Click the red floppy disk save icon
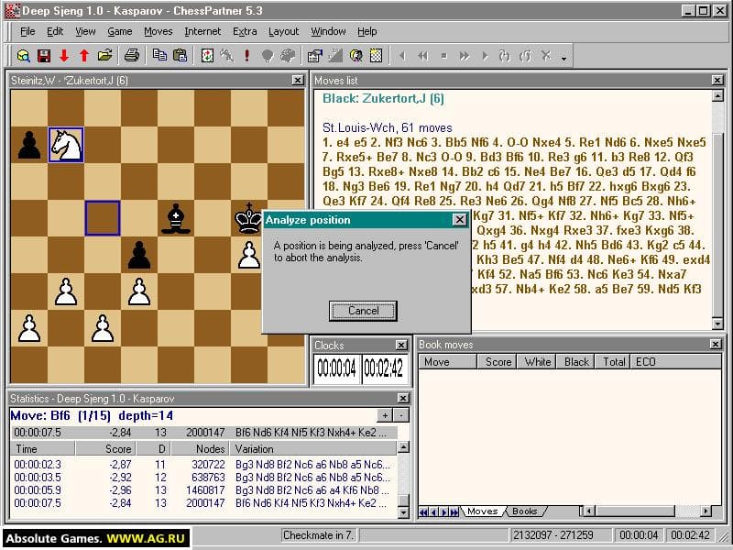 coord(44,56)
